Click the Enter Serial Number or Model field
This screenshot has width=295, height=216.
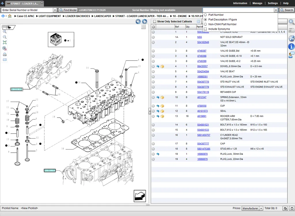pyautogui.click(x=27, y=10)
